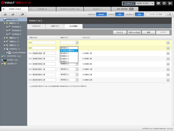Toggle the フォルダウォータ ON switch
174x131 pixels.
[139, 14]
